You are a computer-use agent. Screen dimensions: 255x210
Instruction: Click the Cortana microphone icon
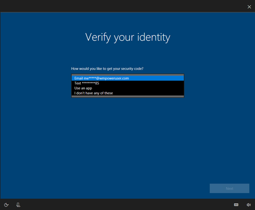pos(18,205)
